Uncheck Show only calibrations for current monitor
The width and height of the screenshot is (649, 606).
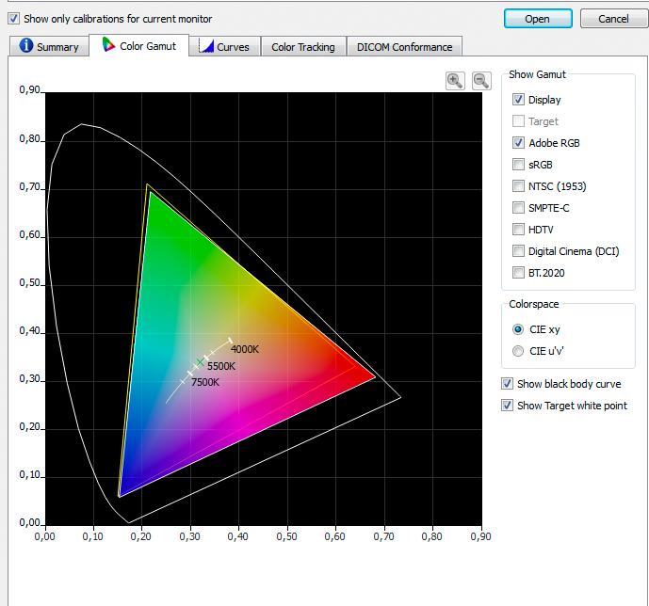click(x=14, y=19)
